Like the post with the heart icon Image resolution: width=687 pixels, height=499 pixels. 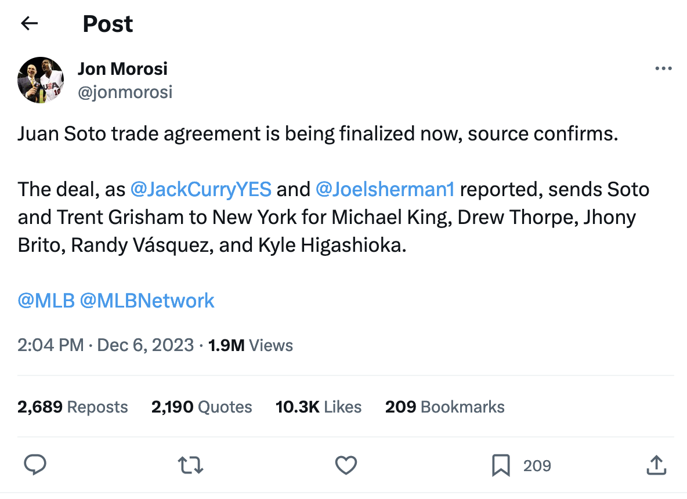(346, 465)
